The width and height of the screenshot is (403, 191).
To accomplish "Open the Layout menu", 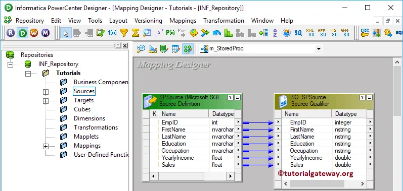I will (x=118, y=21).
